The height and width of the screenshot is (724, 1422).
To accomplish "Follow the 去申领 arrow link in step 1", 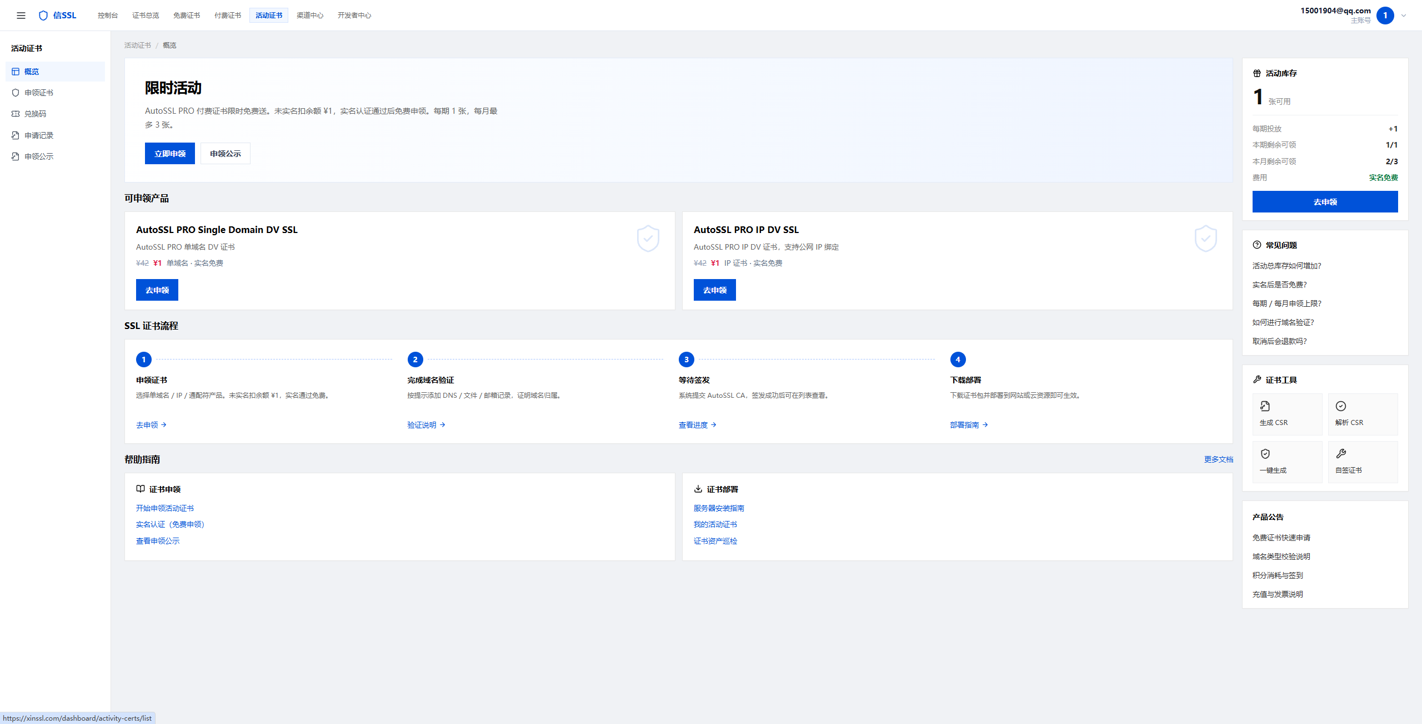I will point(152,425).
